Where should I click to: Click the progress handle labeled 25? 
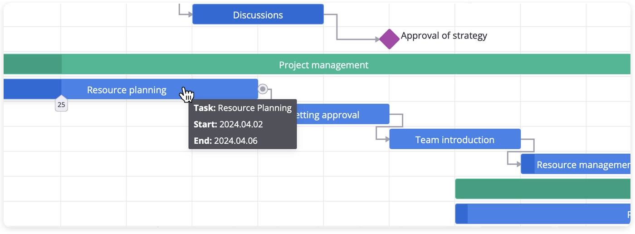click(61, 104)
